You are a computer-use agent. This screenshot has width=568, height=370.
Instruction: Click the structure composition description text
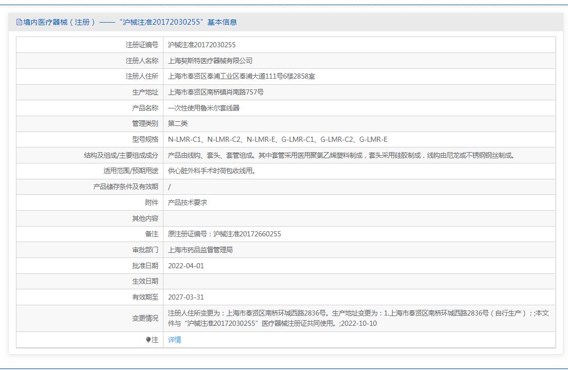341,155
